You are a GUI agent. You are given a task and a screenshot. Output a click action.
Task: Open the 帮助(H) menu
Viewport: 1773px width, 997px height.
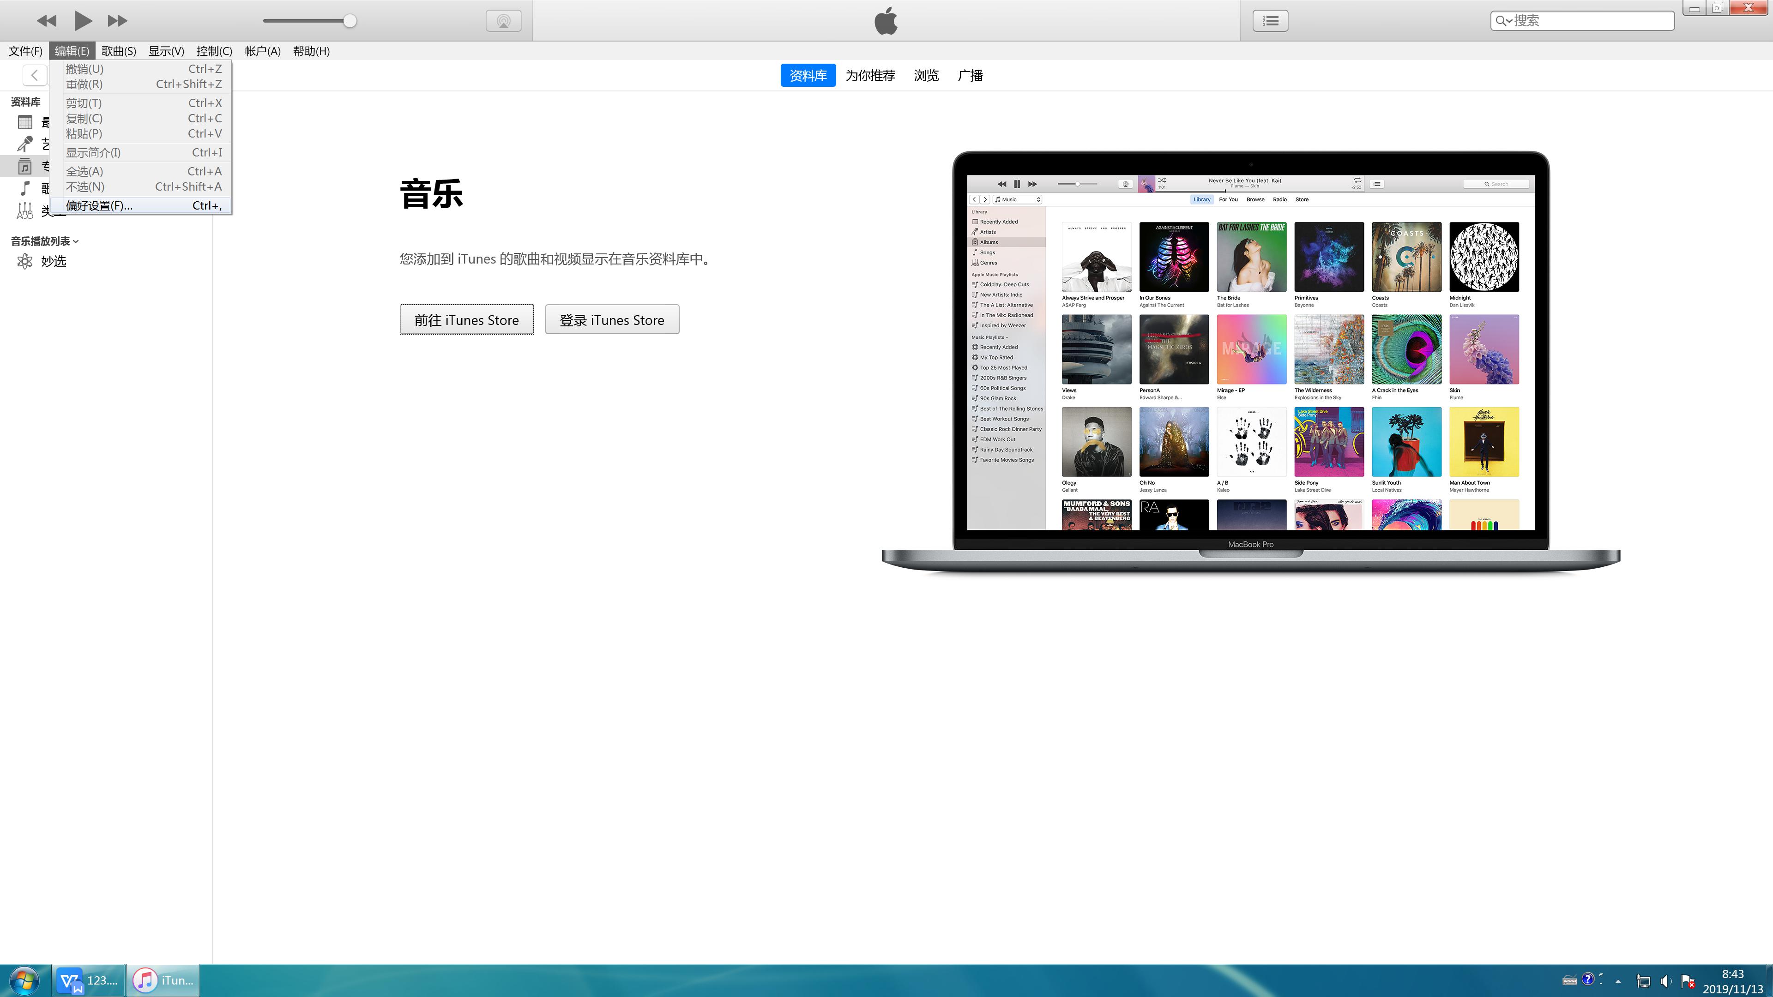coord(311,51)
